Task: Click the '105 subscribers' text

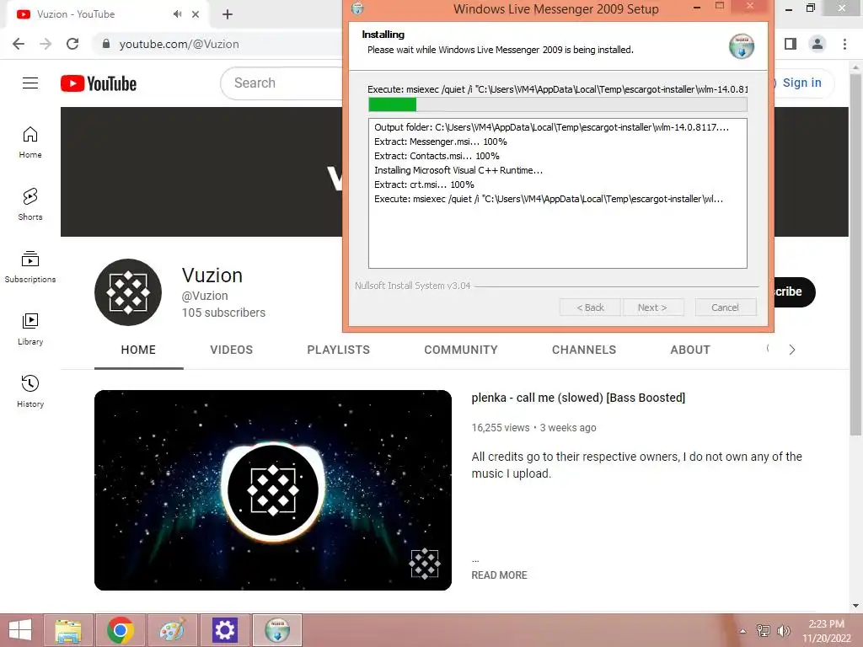Action: tap(223, 313)
